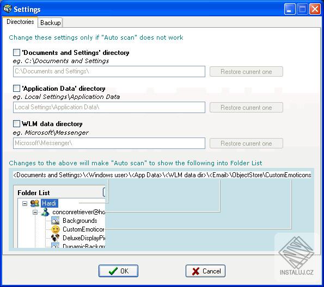Collapse the conconretriever account node

click(x=35, y=212)
